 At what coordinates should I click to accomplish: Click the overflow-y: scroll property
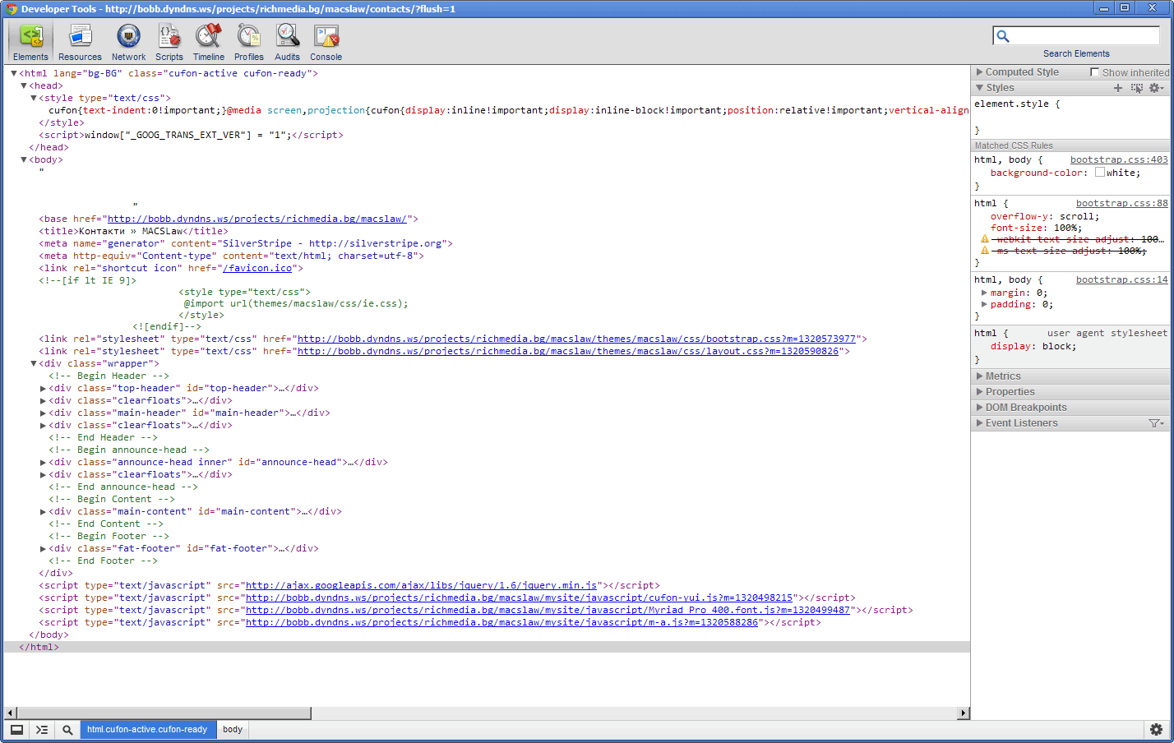(x=1044, y=216)
